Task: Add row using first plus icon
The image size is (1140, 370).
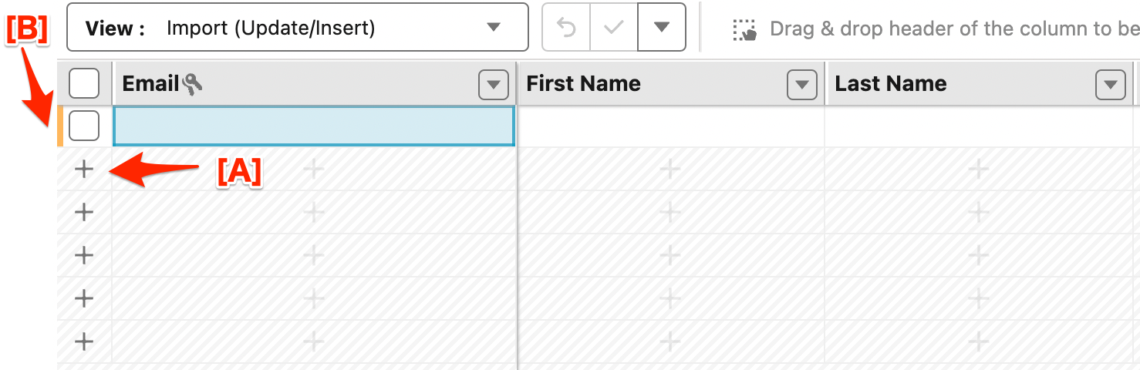Action: 84,169
